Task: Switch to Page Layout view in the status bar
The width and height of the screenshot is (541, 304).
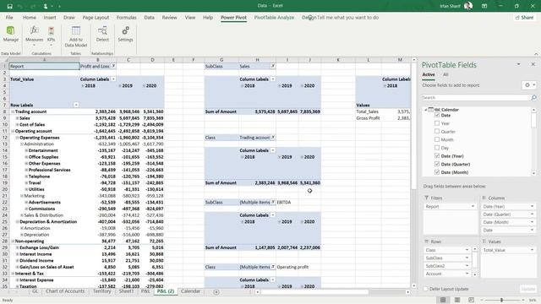Action: [457, 300]
